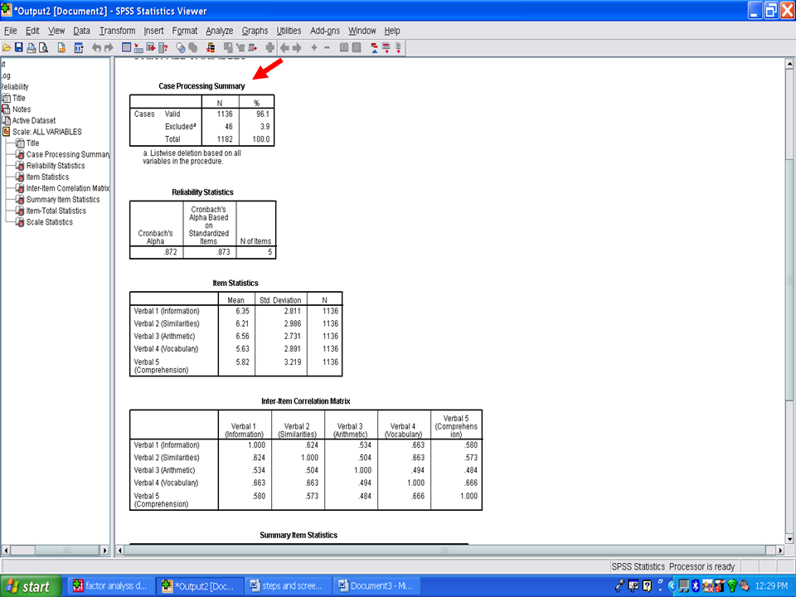
Task: Switch to factor analysis taskbar window
Action: [111, 586]
